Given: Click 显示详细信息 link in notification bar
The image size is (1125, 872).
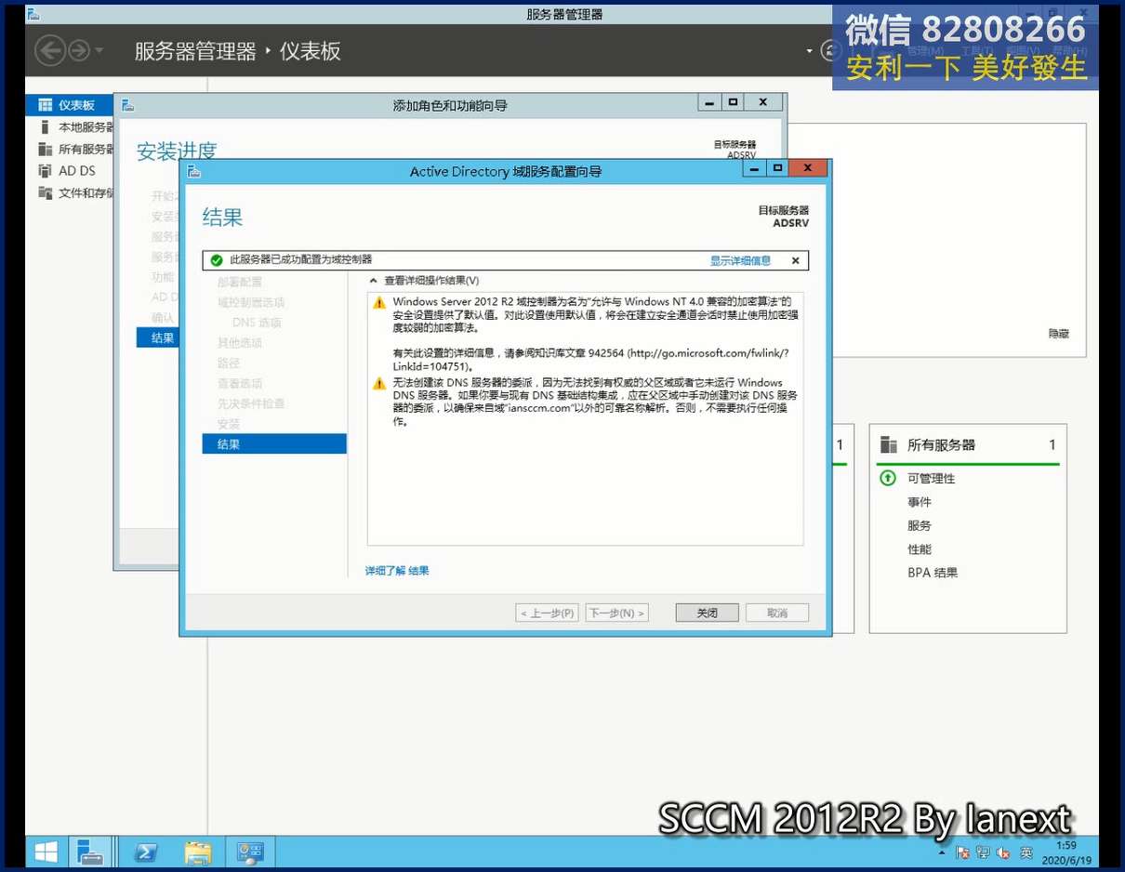Looking at the screenshot, I should [x=740, y=260].
